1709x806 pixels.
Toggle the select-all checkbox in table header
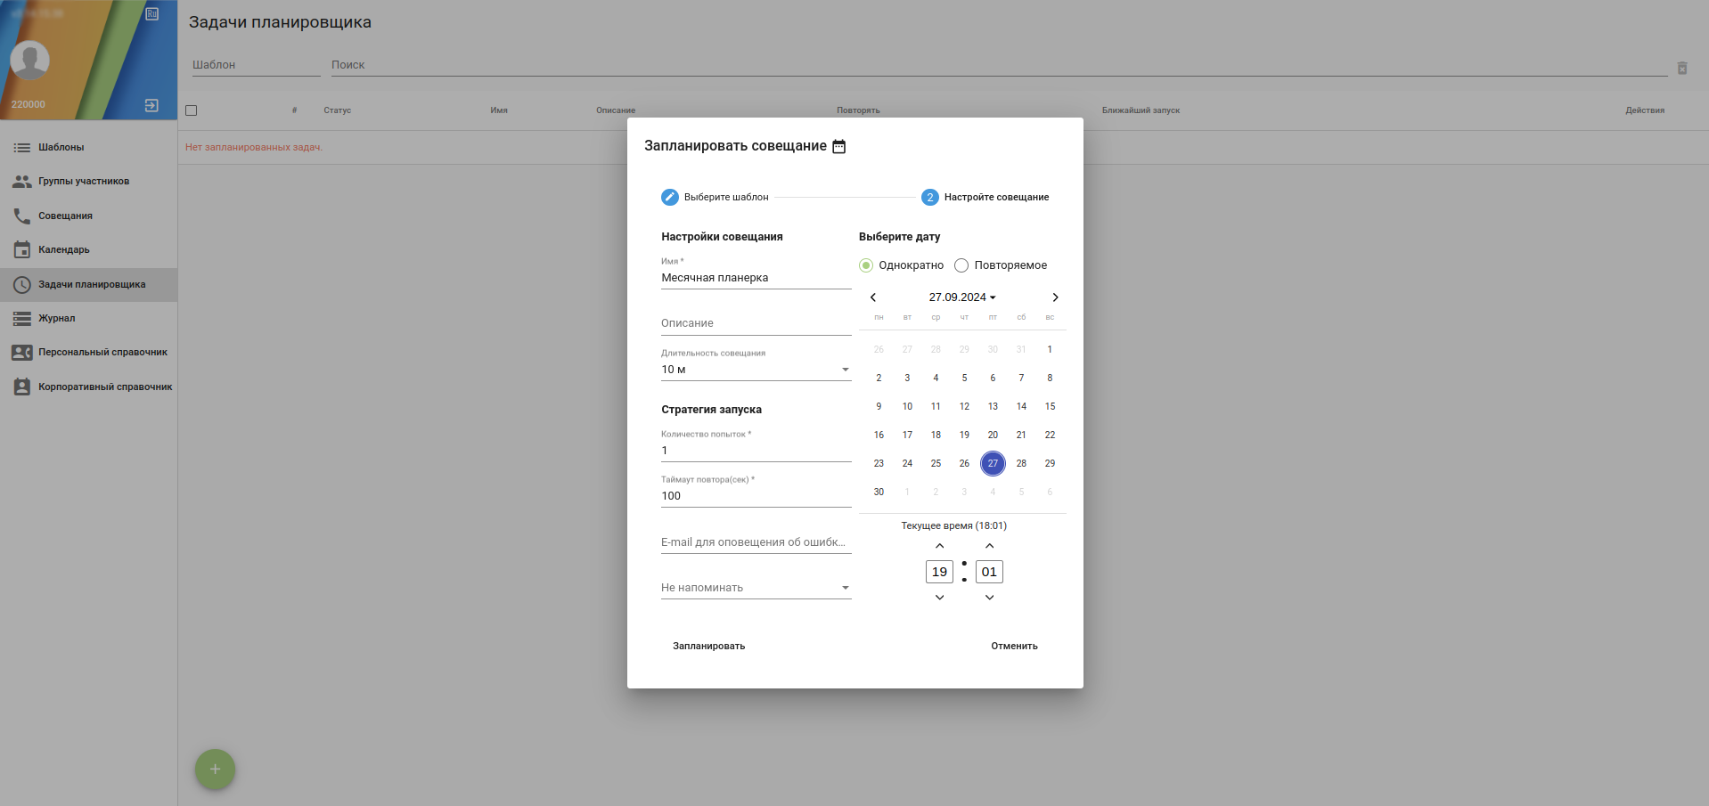coord(191,110)
